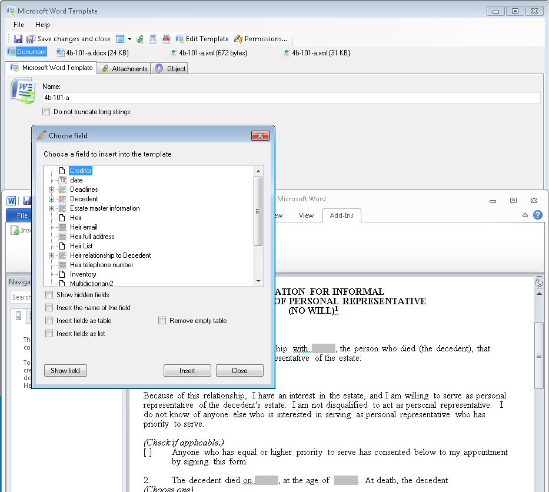
Task: Switch to the Attachments tab
Action: (124, 69)
